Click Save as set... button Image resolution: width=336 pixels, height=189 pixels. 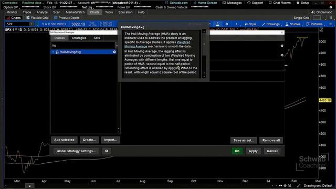point(244,140)
